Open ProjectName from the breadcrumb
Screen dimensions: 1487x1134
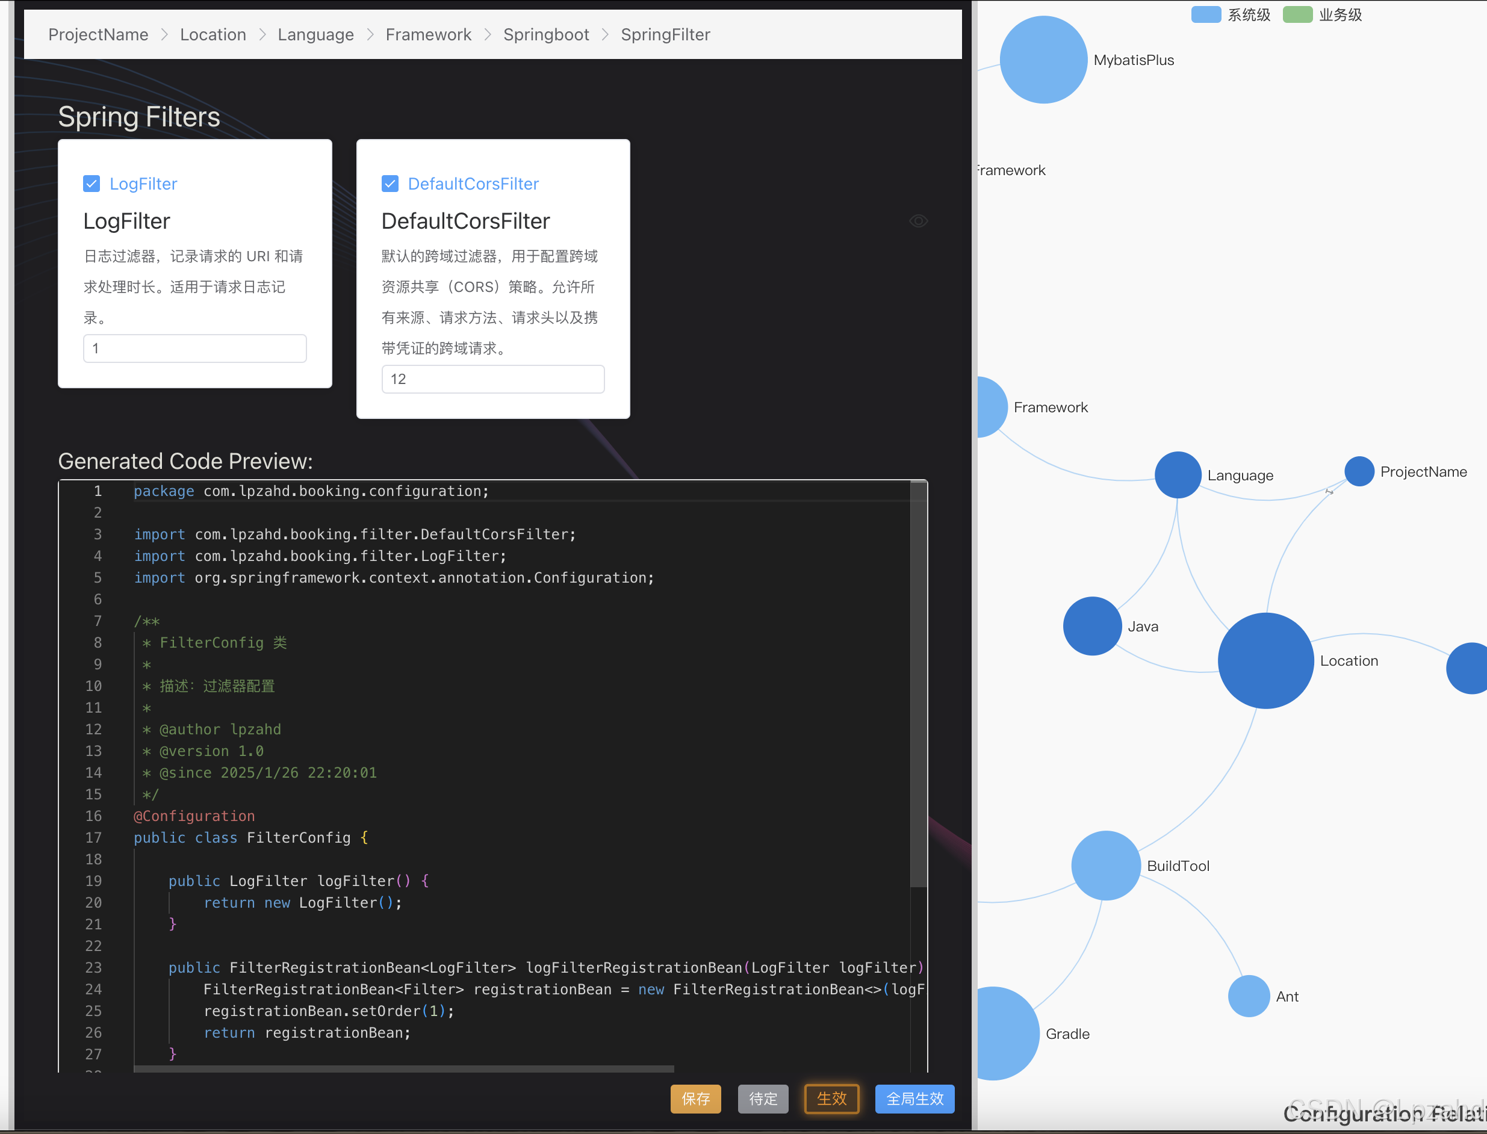(98, 34)
